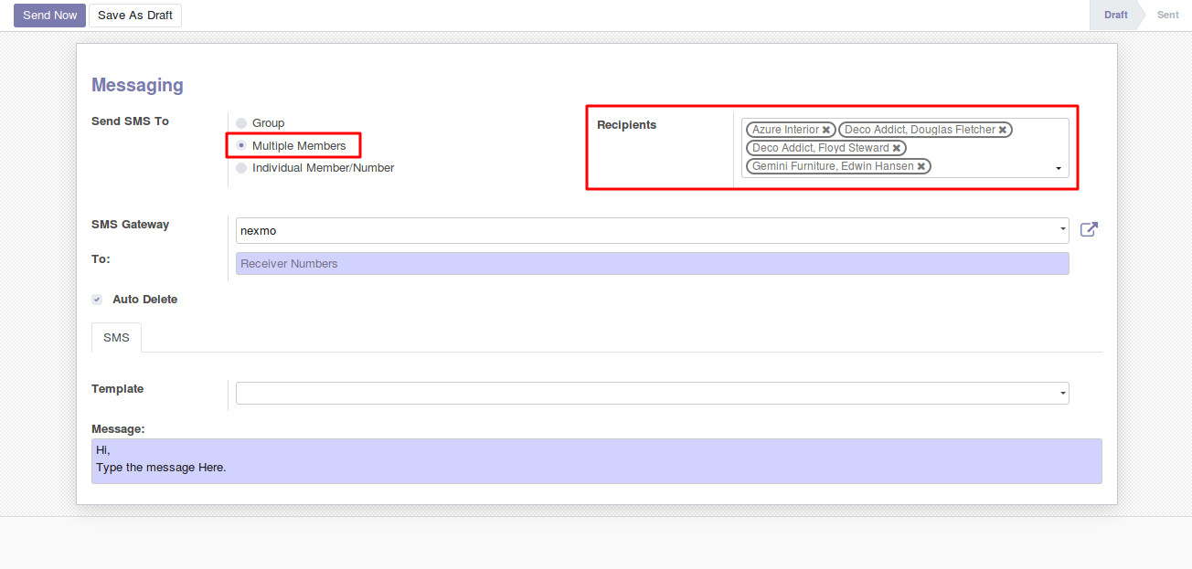Click the Draft status stage
The height and width of the screenshot is (569, 1192).
point(1115,16)
